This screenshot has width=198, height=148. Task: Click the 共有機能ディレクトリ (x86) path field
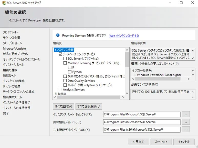click(x=142, y=130)
